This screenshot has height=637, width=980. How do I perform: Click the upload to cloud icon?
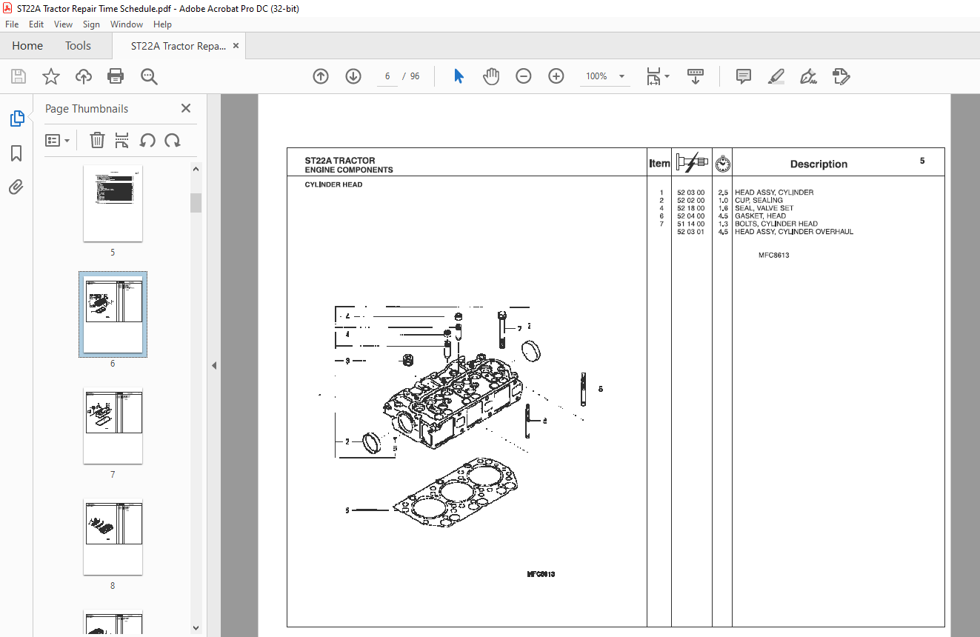click(84, 76)
